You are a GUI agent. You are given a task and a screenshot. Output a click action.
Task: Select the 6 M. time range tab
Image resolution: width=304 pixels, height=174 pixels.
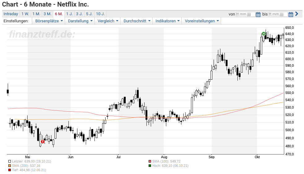tap(59, 14)
